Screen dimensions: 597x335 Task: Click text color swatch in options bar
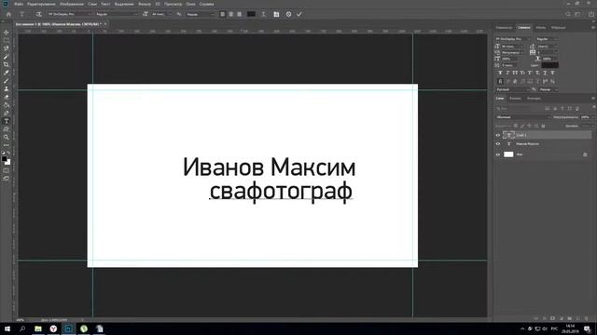(x=251, y=15)
